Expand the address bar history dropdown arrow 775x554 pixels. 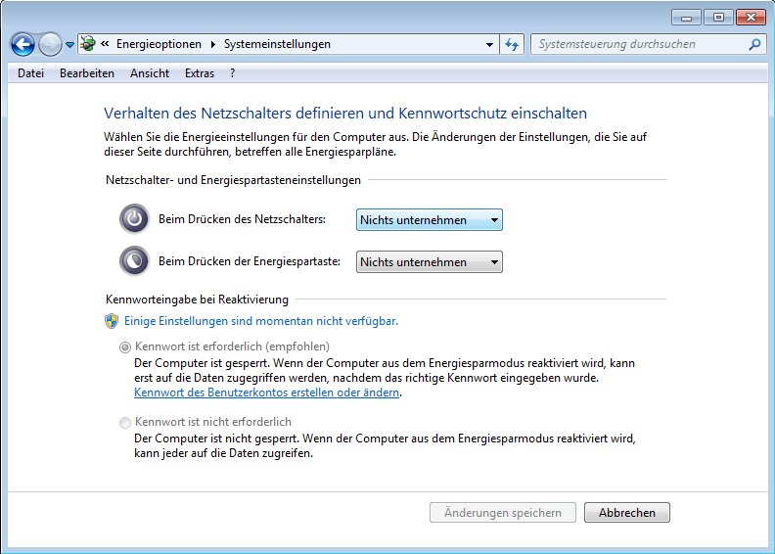click(x=490, y=45)
